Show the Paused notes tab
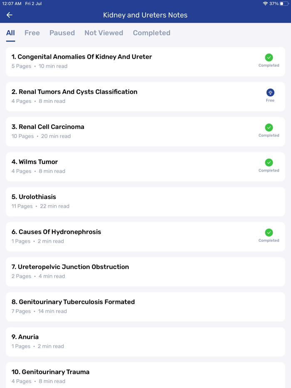Screen dimensions: 291x388 (62, 33)
